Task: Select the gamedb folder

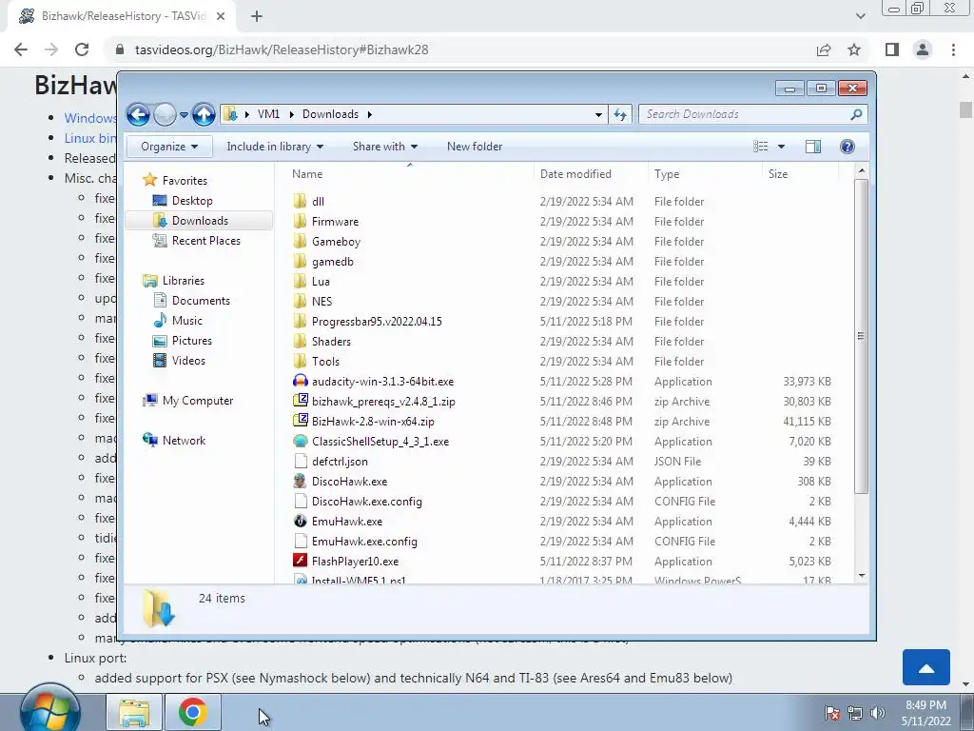Action: [x=332, y=262]
